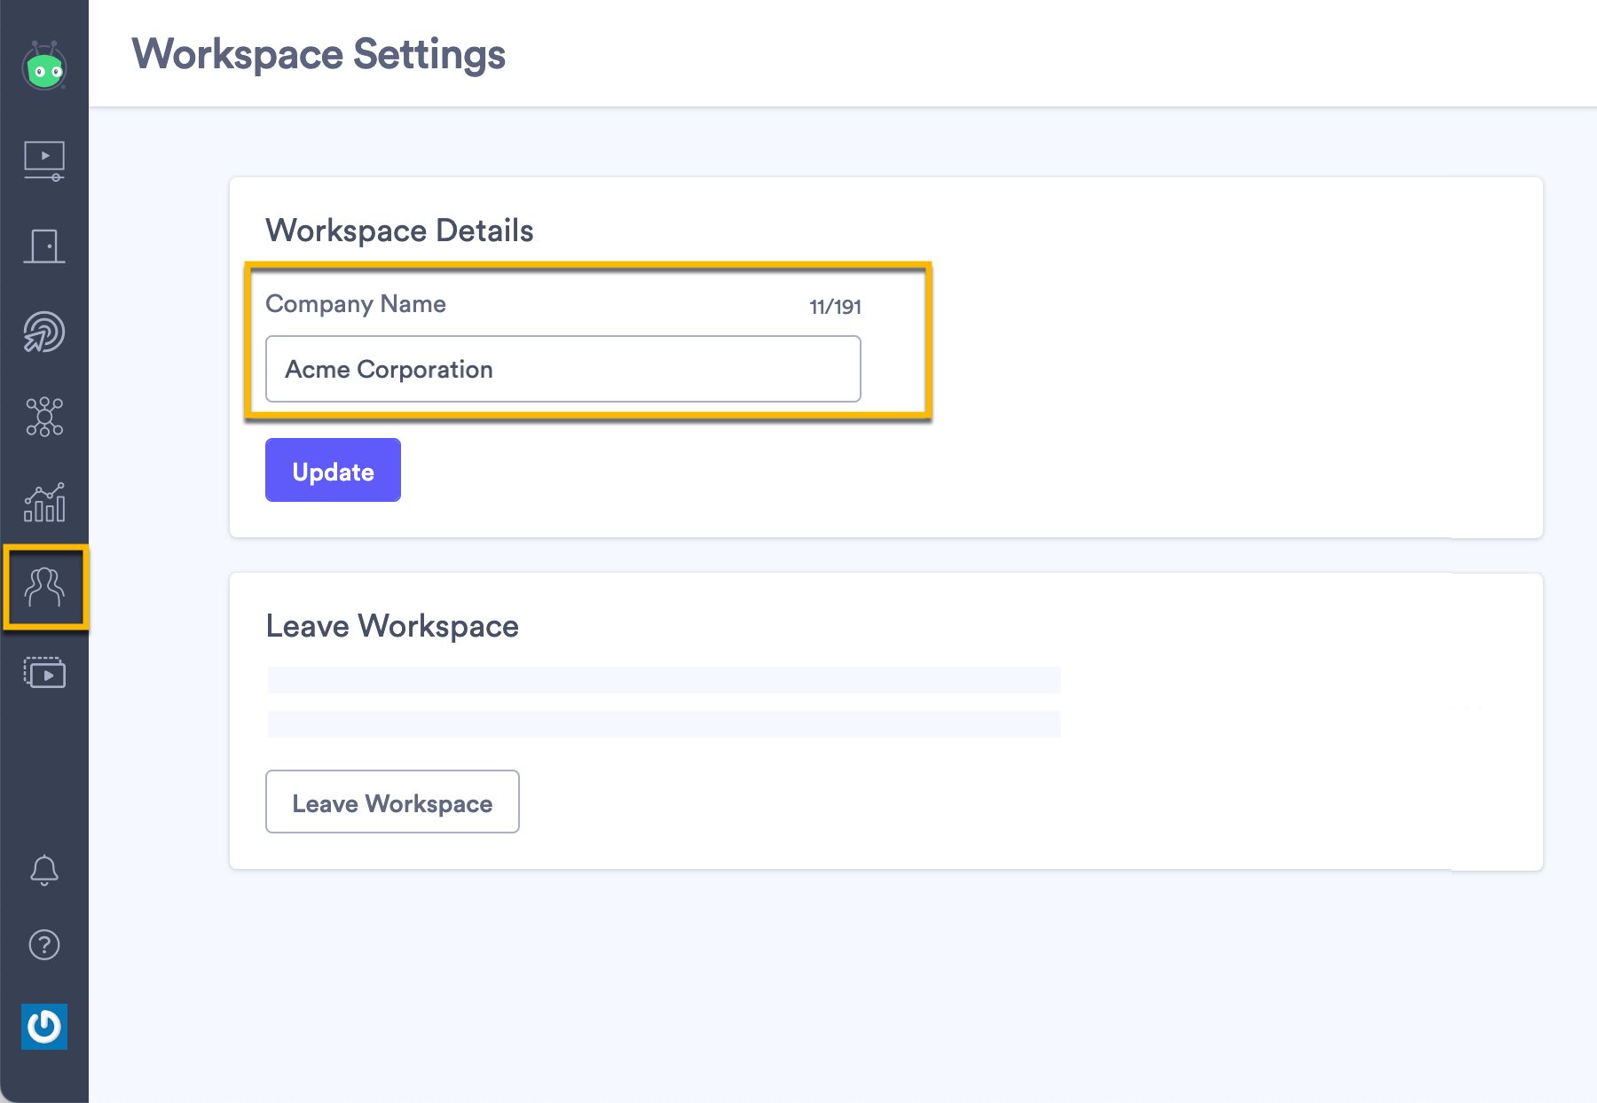Open the Analytics bar chart panel
Viewport: 1597px width, 1103px height.
point(44,502)
